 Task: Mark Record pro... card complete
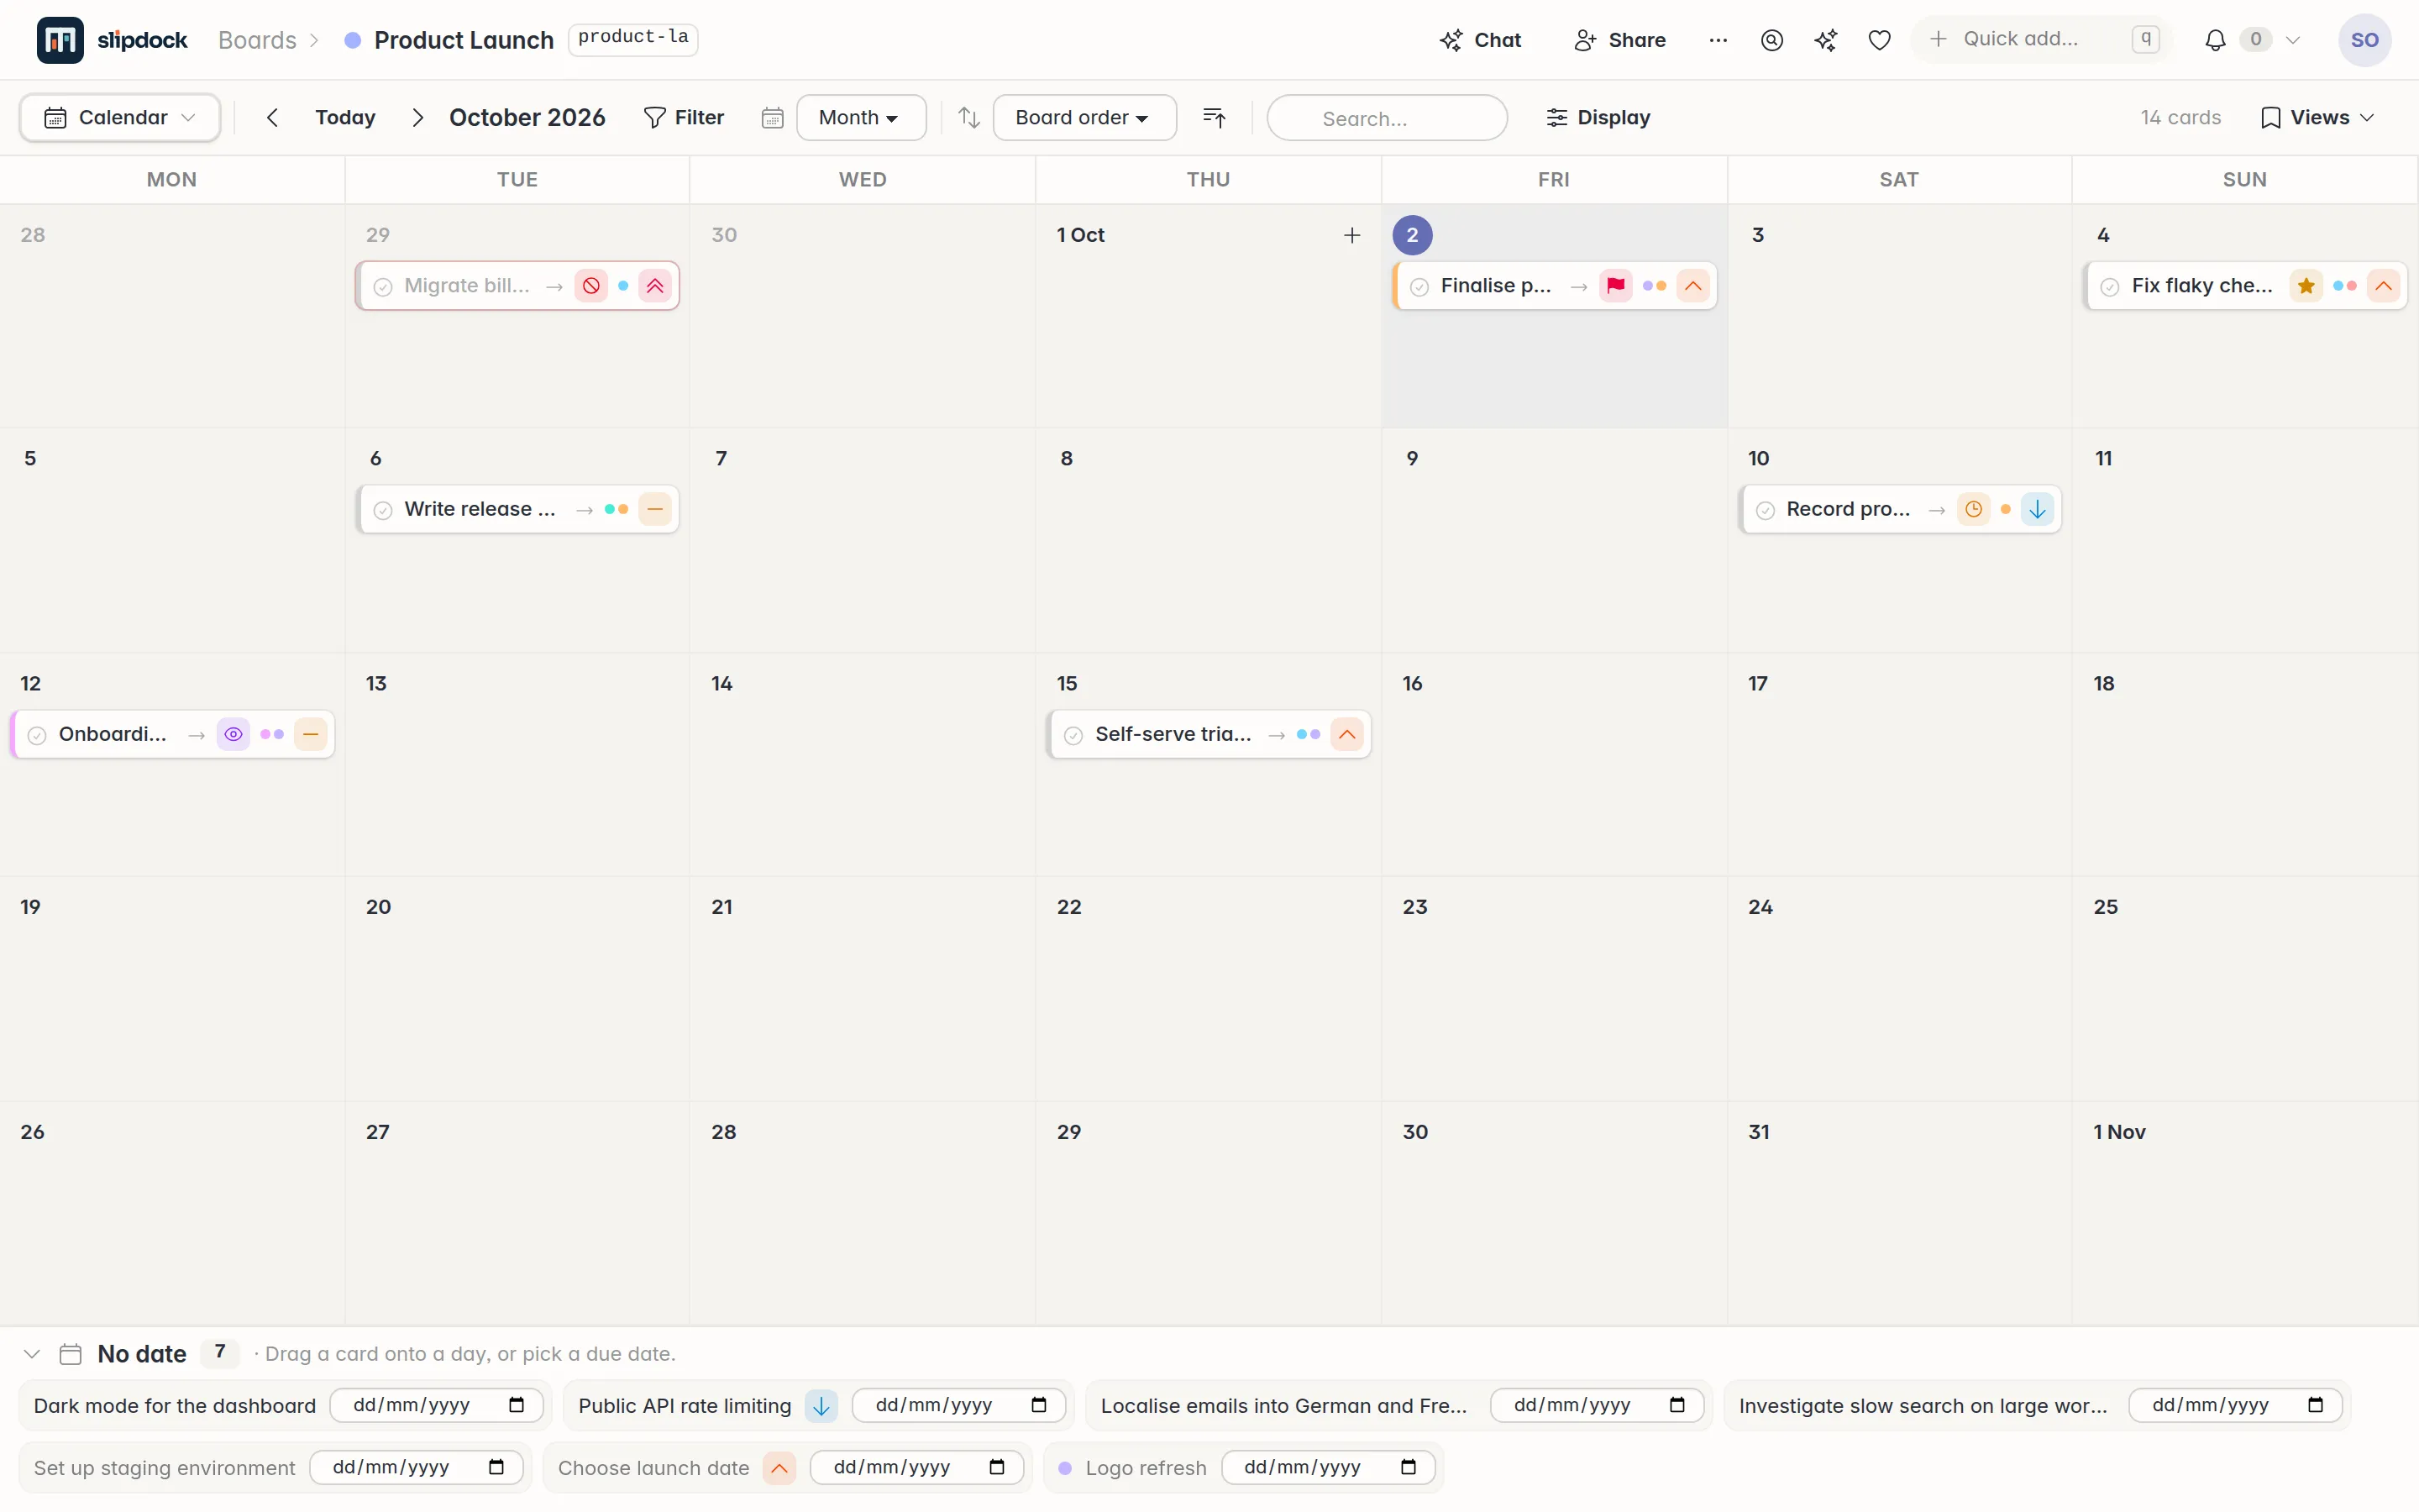(x=1766, y=511)
